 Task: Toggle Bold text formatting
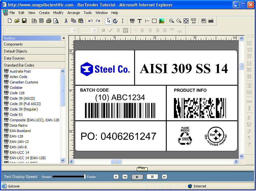click(103, 30)
